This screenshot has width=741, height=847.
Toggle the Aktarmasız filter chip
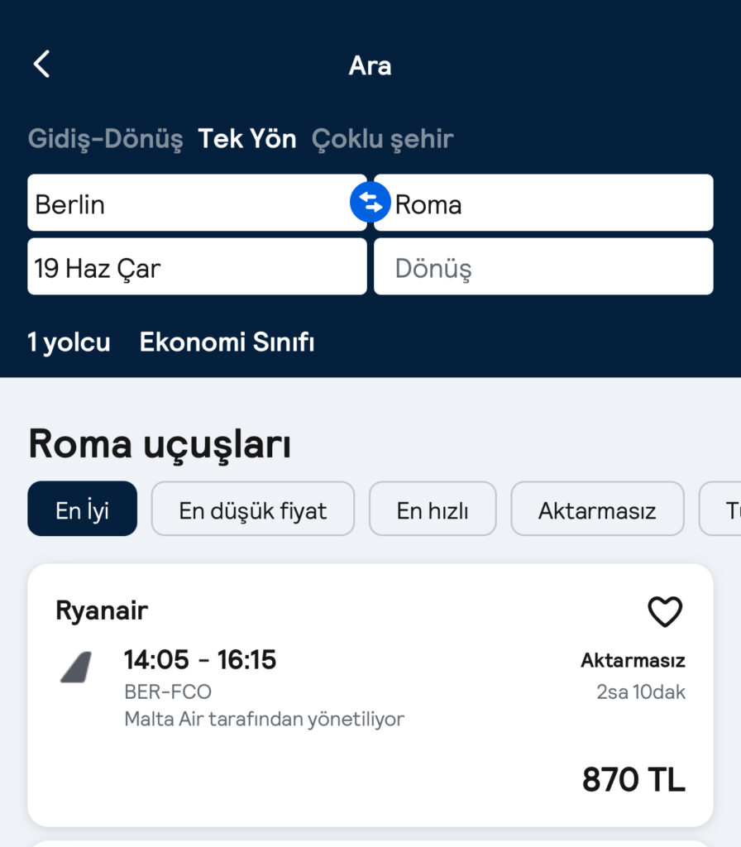tap(597, 510)
